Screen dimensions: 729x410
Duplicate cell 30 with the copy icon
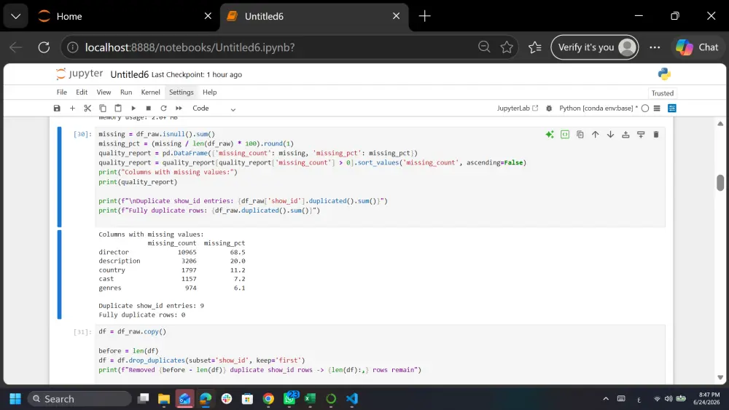click(x=580, y=135)
